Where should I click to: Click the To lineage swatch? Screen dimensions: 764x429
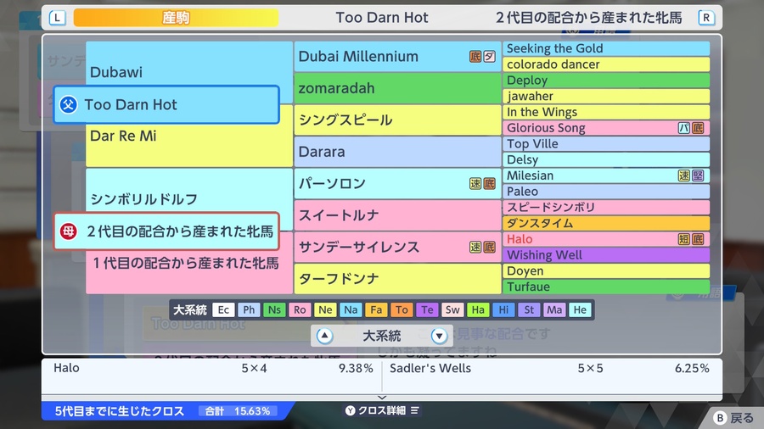(x=402, y=309)
